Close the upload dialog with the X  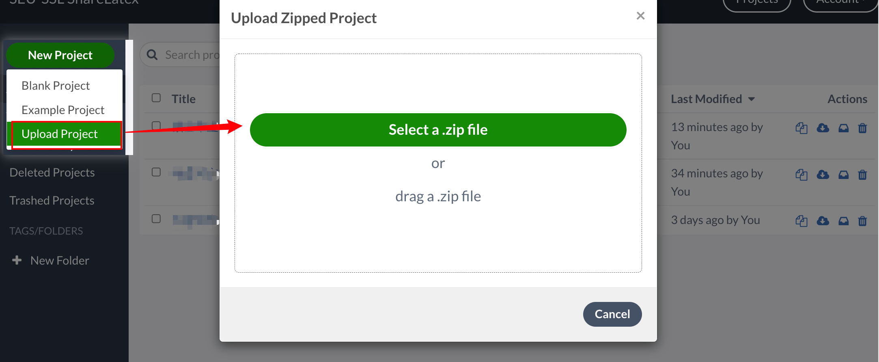click(x=640, y=16)
